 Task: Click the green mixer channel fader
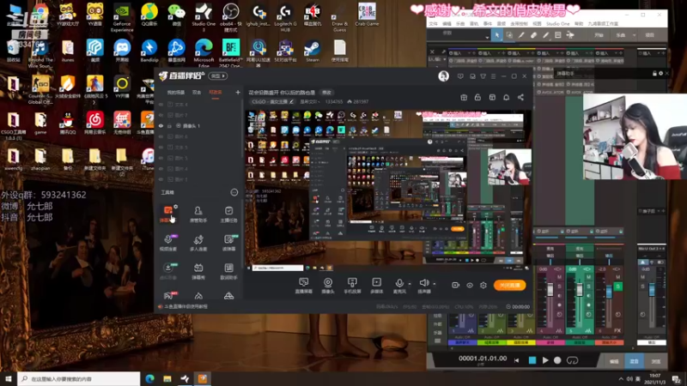point(579,290)
